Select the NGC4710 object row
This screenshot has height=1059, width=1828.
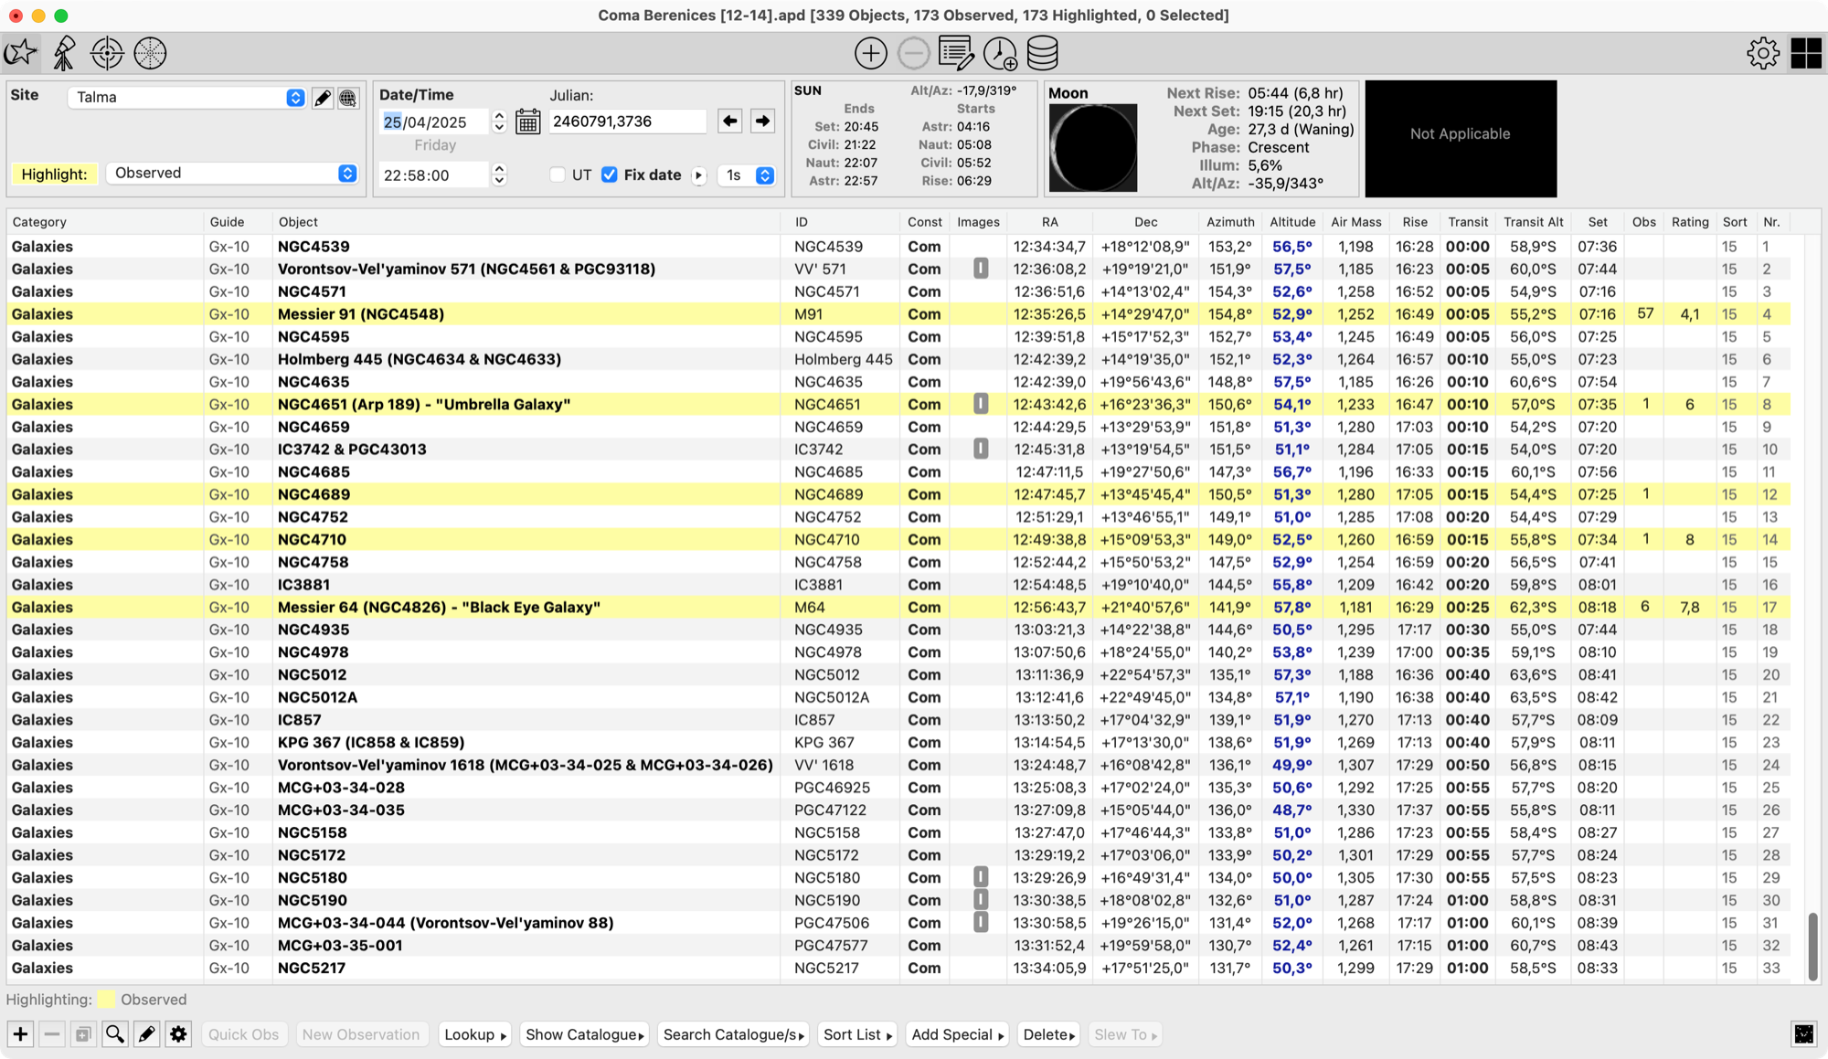coord(898,539)
